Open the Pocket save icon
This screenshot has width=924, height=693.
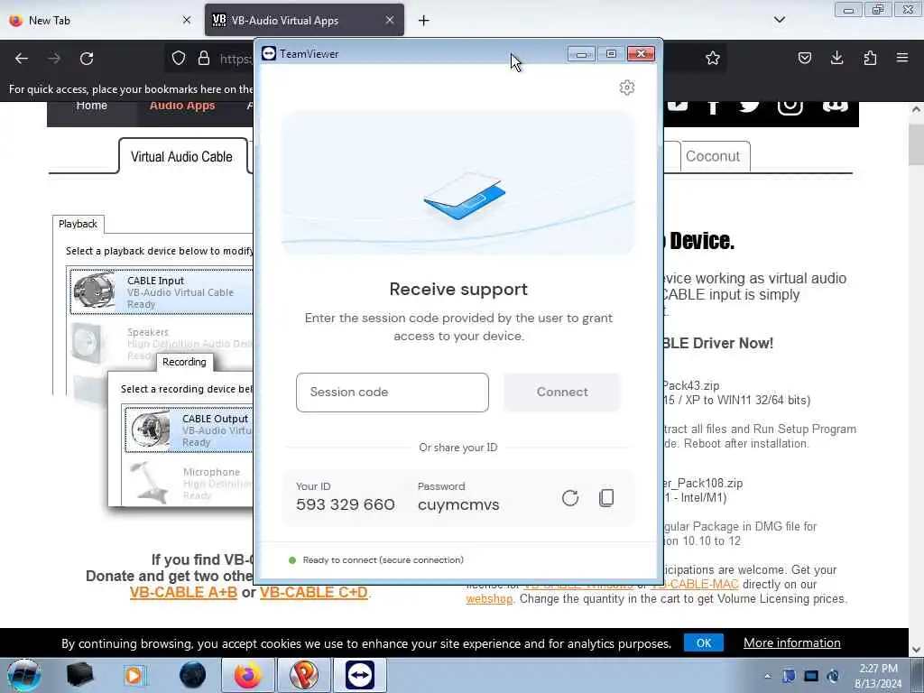(x=804, y=58)
